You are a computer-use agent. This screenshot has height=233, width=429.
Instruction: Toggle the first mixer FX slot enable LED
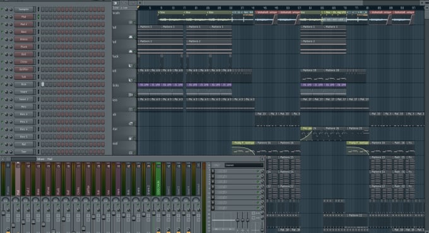point(258,171)
